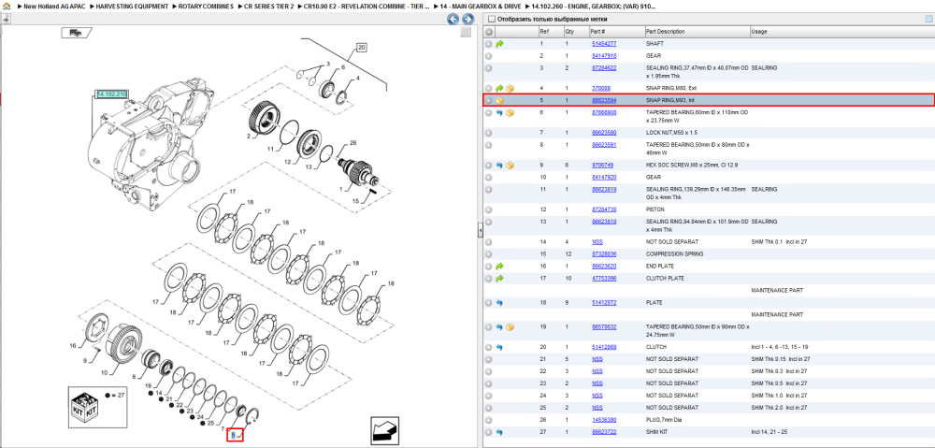Click the pin icon above diagram
Screen dimensions: 935x448
(x=6, y=19)
